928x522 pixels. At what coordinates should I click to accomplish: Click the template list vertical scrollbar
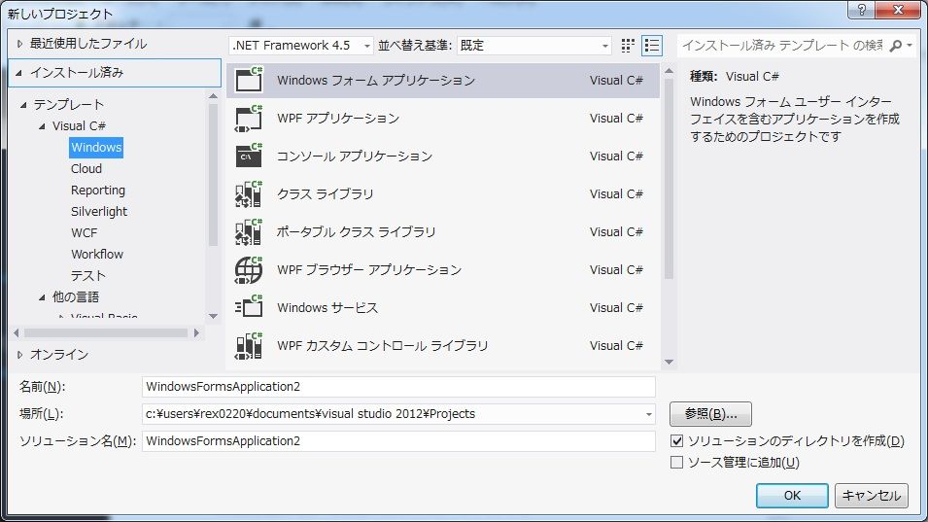670,178
